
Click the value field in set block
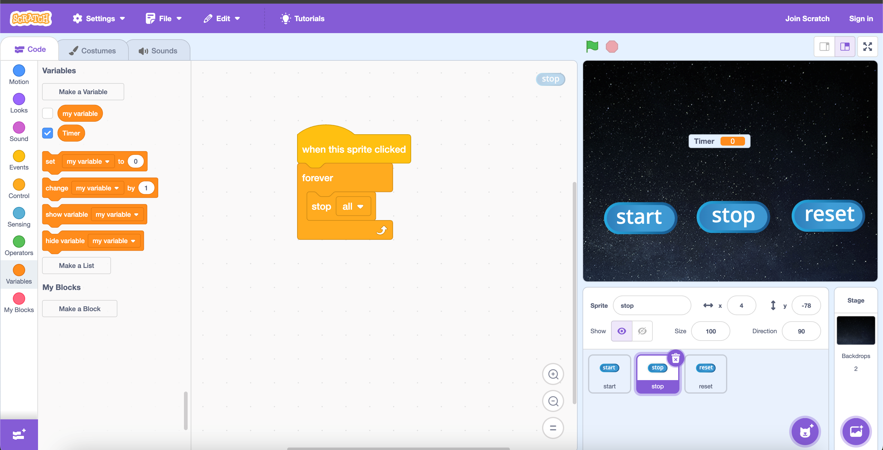(x=136, y=162)
